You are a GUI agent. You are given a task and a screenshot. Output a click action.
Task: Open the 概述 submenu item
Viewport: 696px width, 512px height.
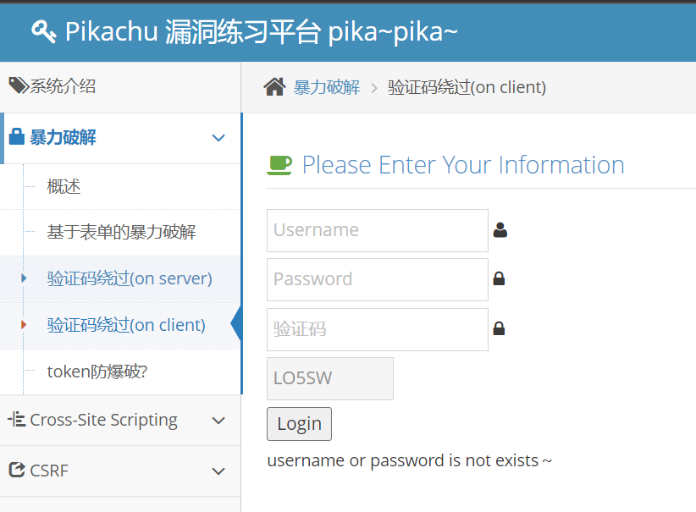point(64,187)
